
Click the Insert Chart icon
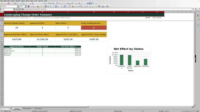[70, 3]
